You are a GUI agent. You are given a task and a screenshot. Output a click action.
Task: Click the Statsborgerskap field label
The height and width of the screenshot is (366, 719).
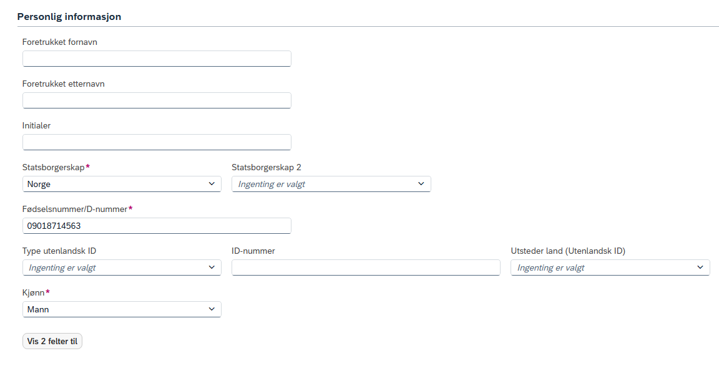[x=54, y=167]
